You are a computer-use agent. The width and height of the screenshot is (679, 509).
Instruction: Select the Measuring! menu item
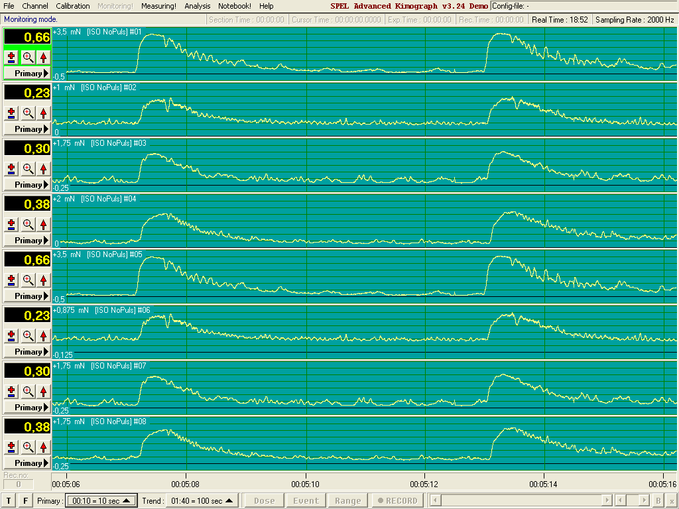158,6
